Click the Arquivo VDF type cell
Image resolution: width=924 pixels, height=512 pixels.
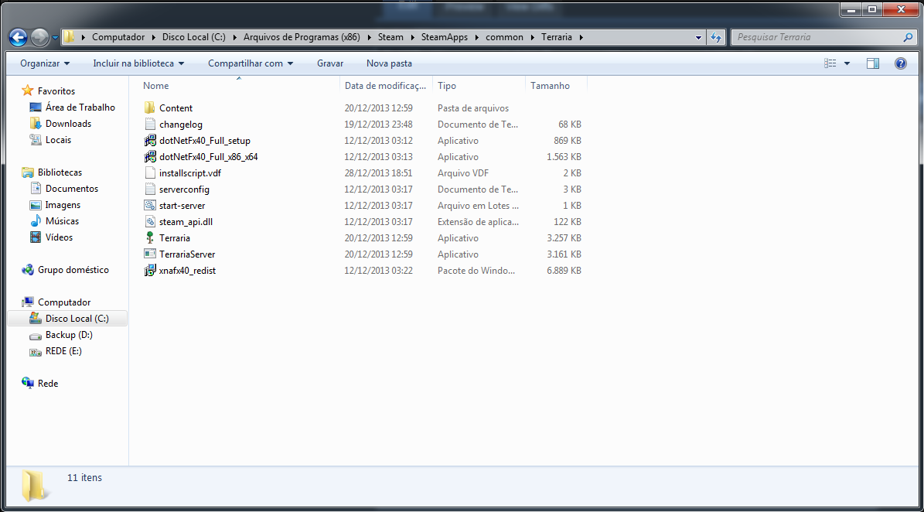pos(462,173)
